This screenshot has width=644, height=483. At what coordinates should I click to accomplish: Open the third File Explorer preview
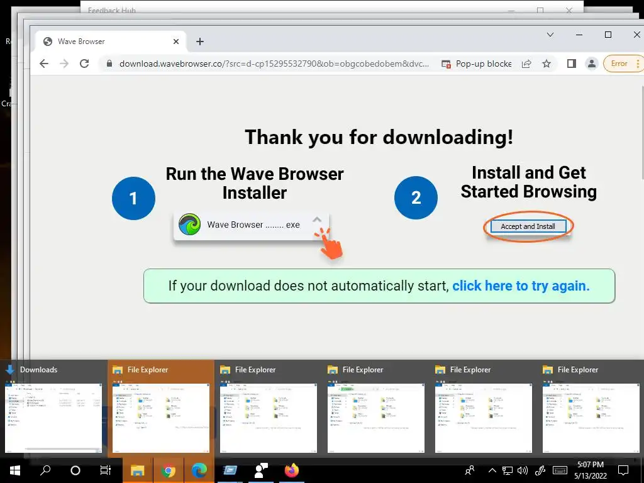pyautogui.click(x=268, y=409)
